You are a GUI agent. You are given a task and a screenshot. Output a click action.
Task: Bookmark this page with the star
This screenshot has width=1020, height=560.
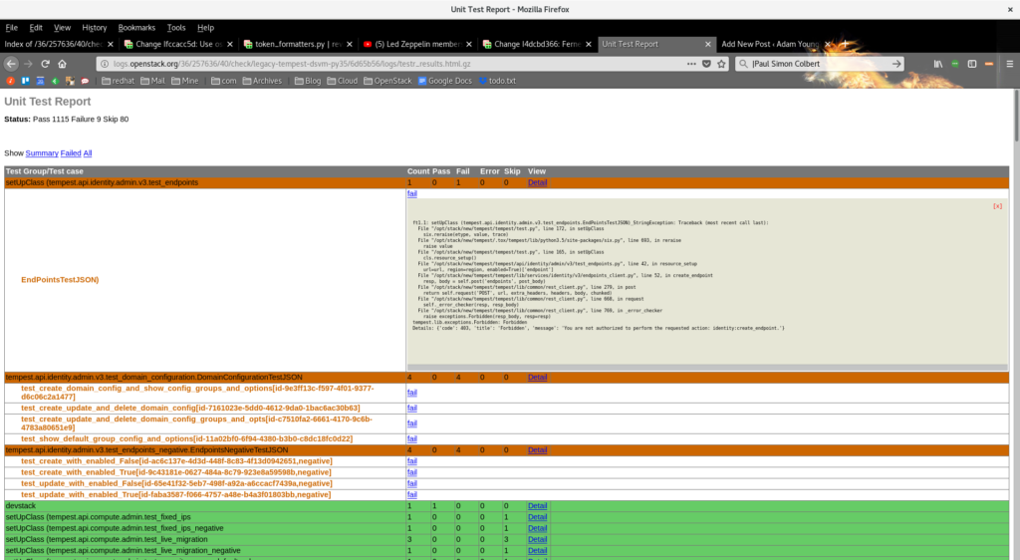point(721,64)
